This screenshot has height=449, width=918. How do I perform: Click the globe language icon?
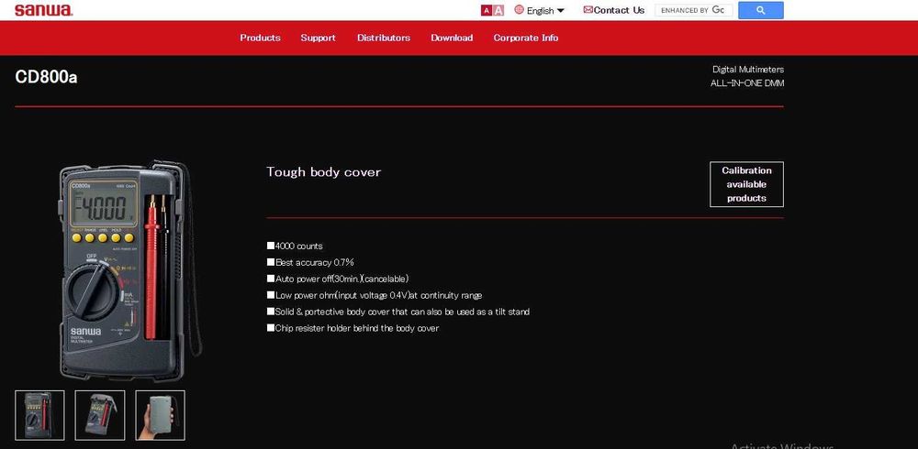coord(519,9)
